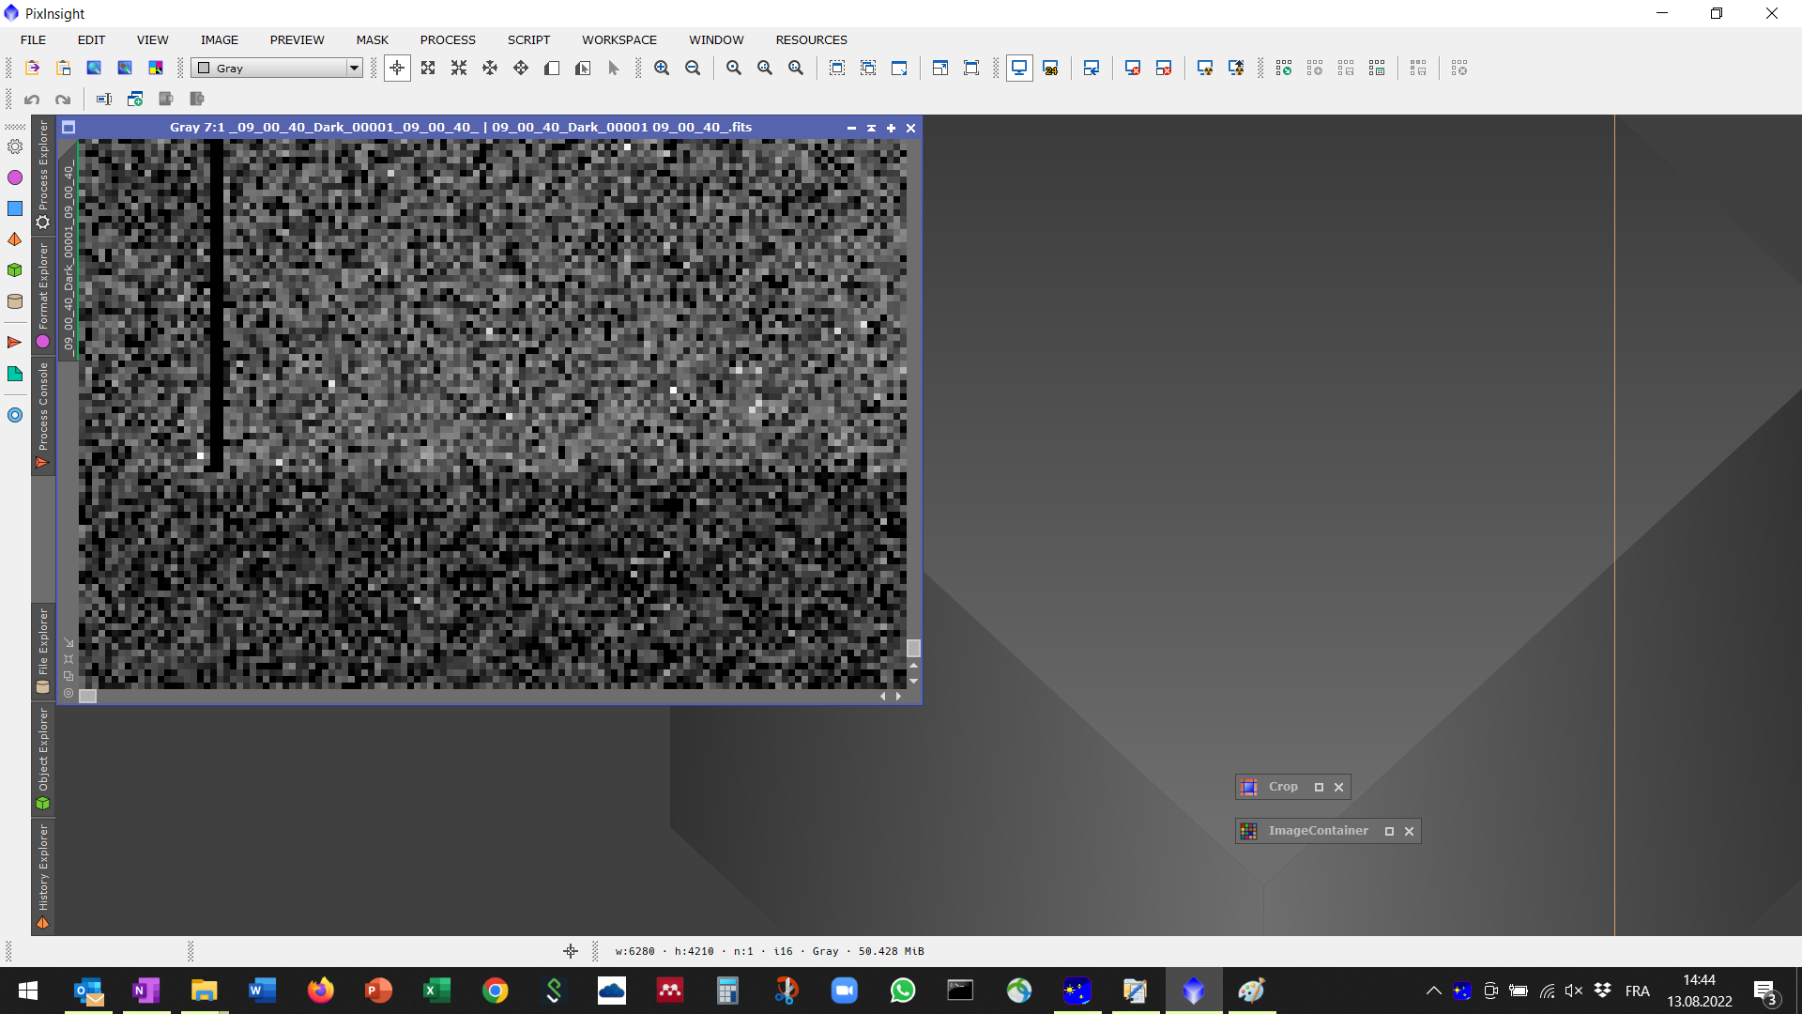Viewport: 1802px width, 1014px height.
Task: Click the dashed-frame icon after the magnifiers
Action: [x=837, y=68]
